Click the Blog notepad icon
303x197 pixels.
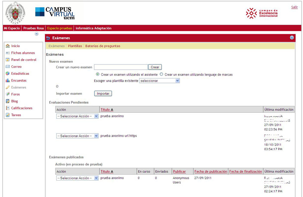click(7, 101)
